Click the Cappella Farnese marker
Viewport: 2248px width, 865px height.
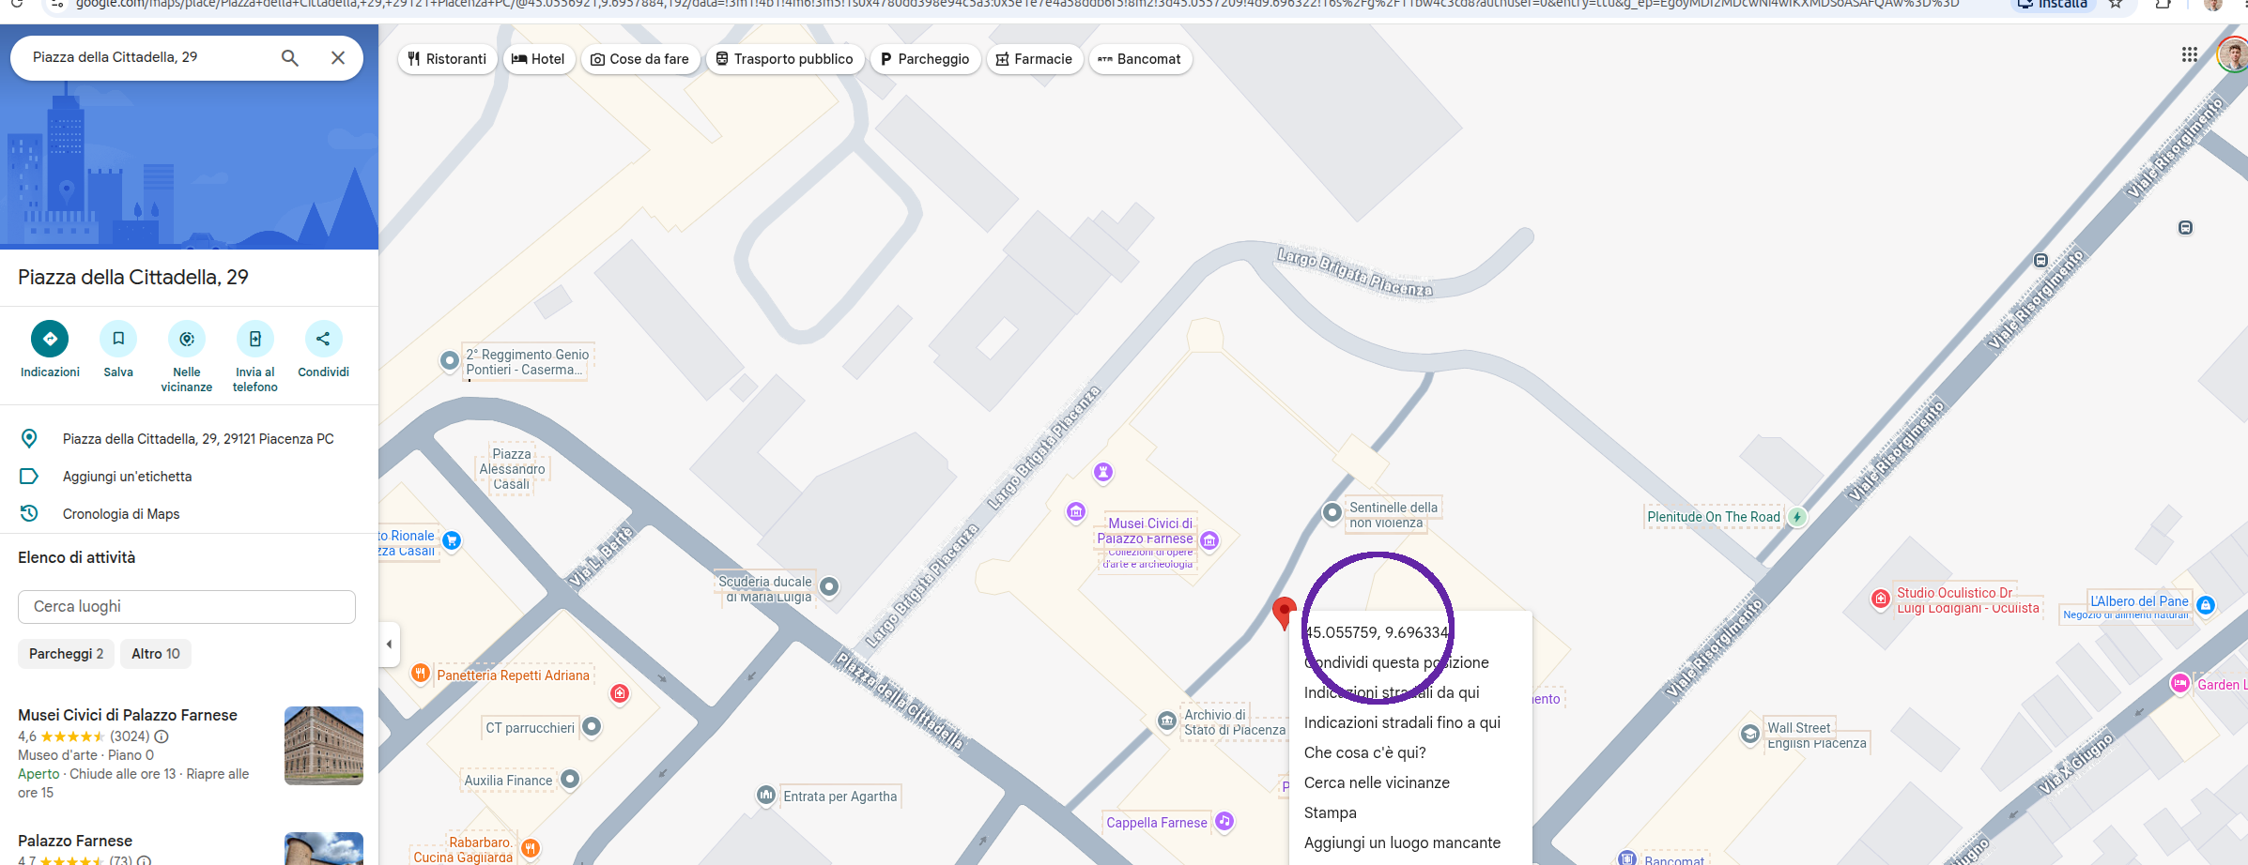[1224, 822]
